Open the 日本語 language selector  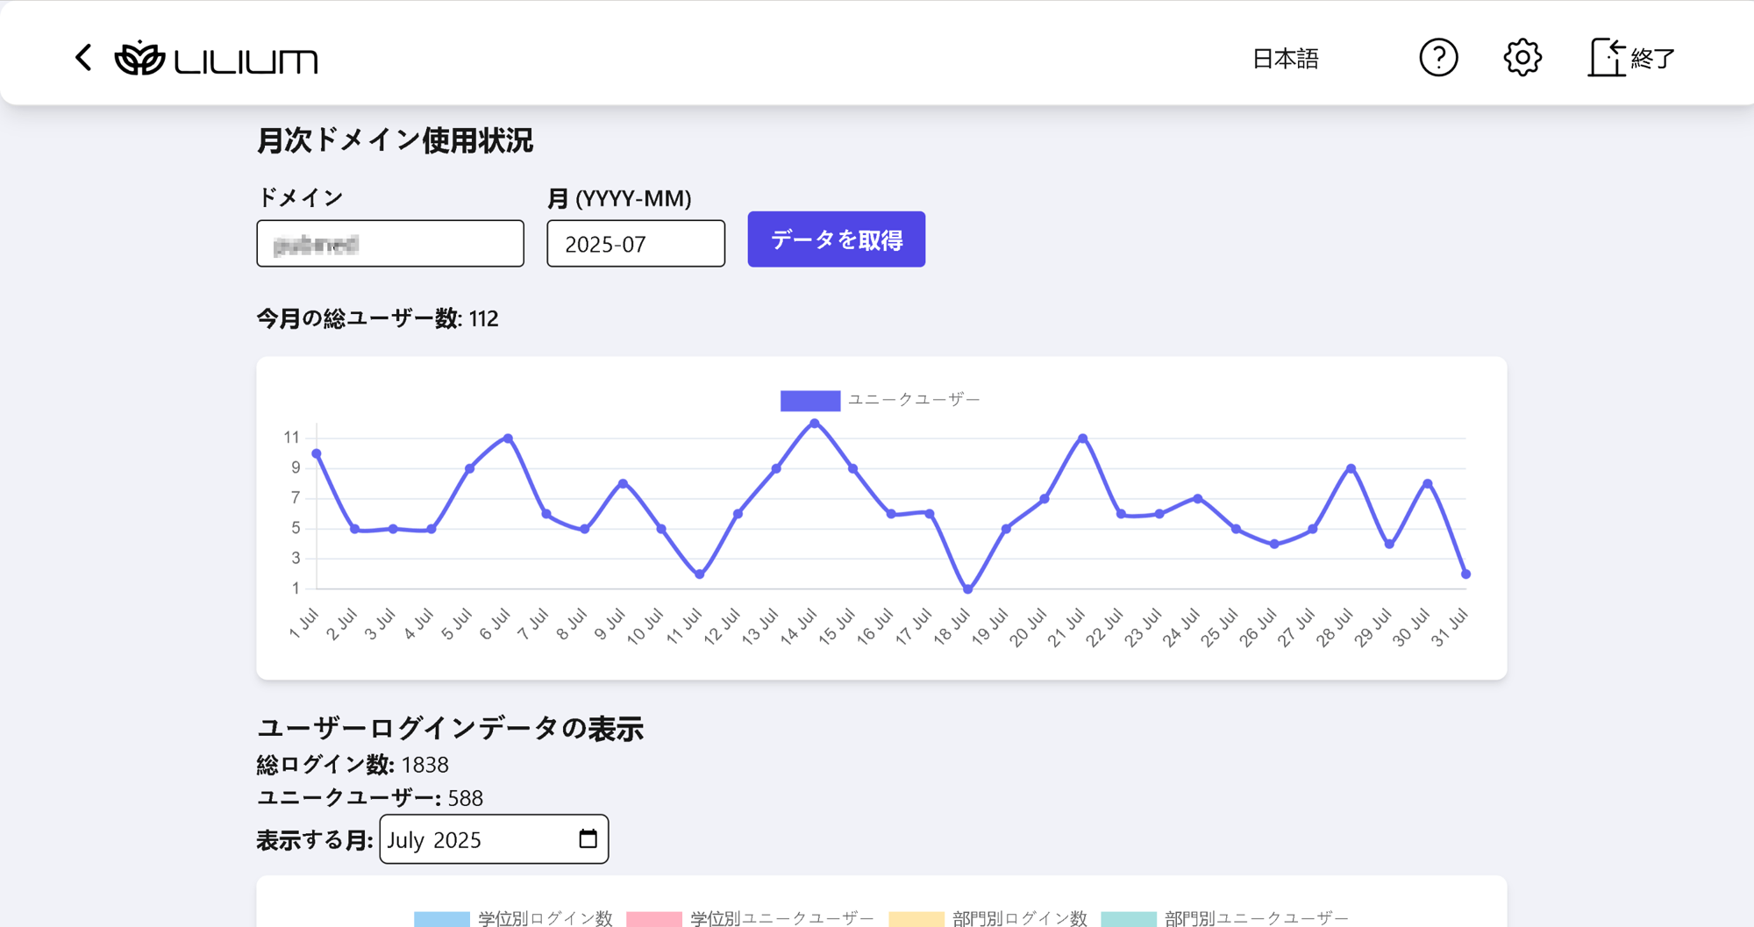(x=1285, y=59)
